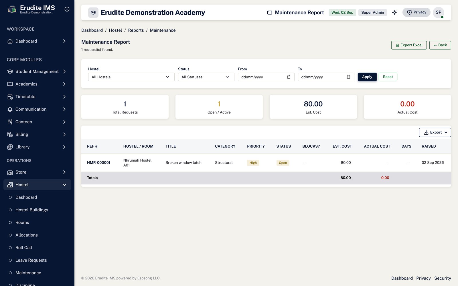Open the All Hostels dropdown
This screenshot has width=458, height=286.
click(131, 77)
